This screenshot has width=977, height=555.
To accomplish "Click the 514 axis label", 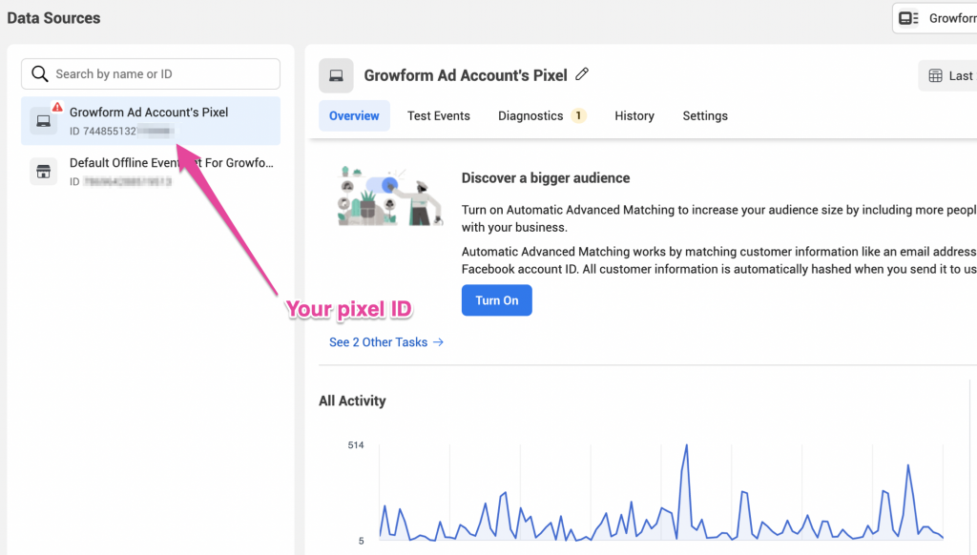I will click(x=356, y=444).
